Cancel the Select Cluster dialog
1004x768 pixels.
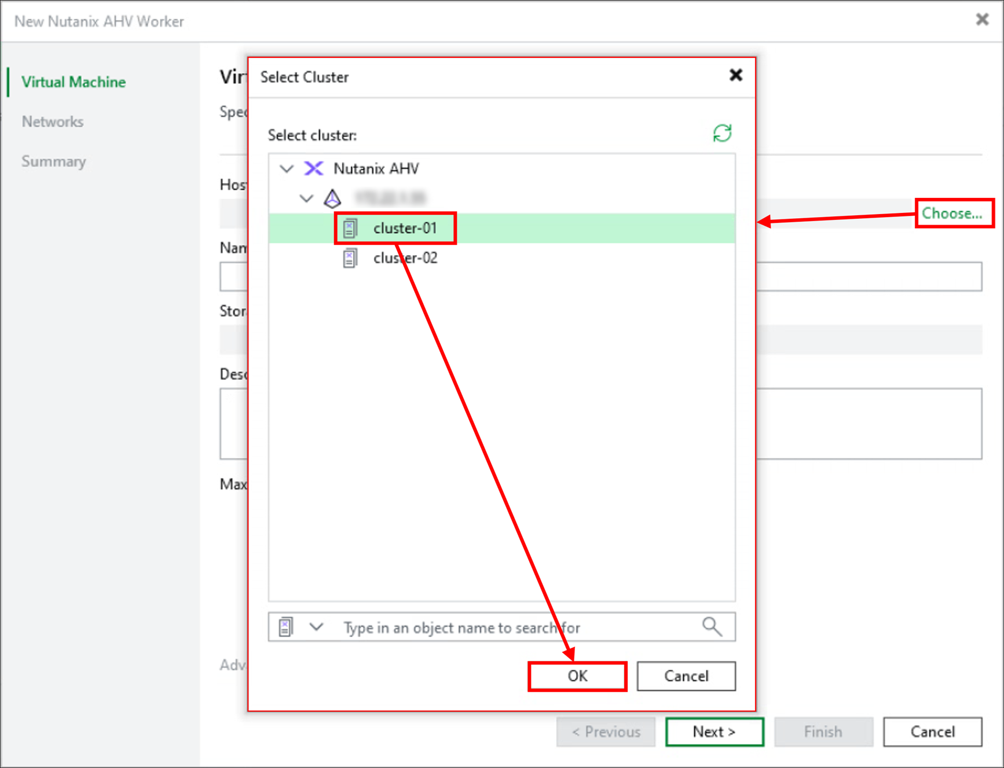click(x=686, y=676)
